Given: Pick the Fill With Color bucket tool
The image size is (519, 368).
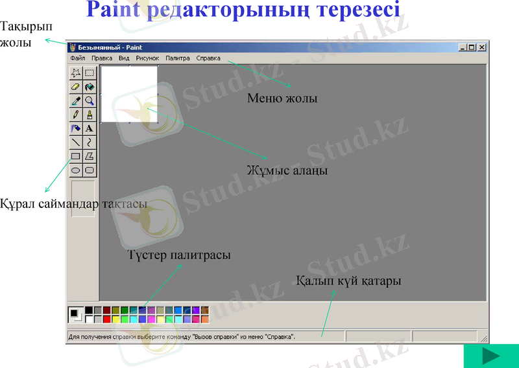Looking at the screenshot, I should [90, 87].
